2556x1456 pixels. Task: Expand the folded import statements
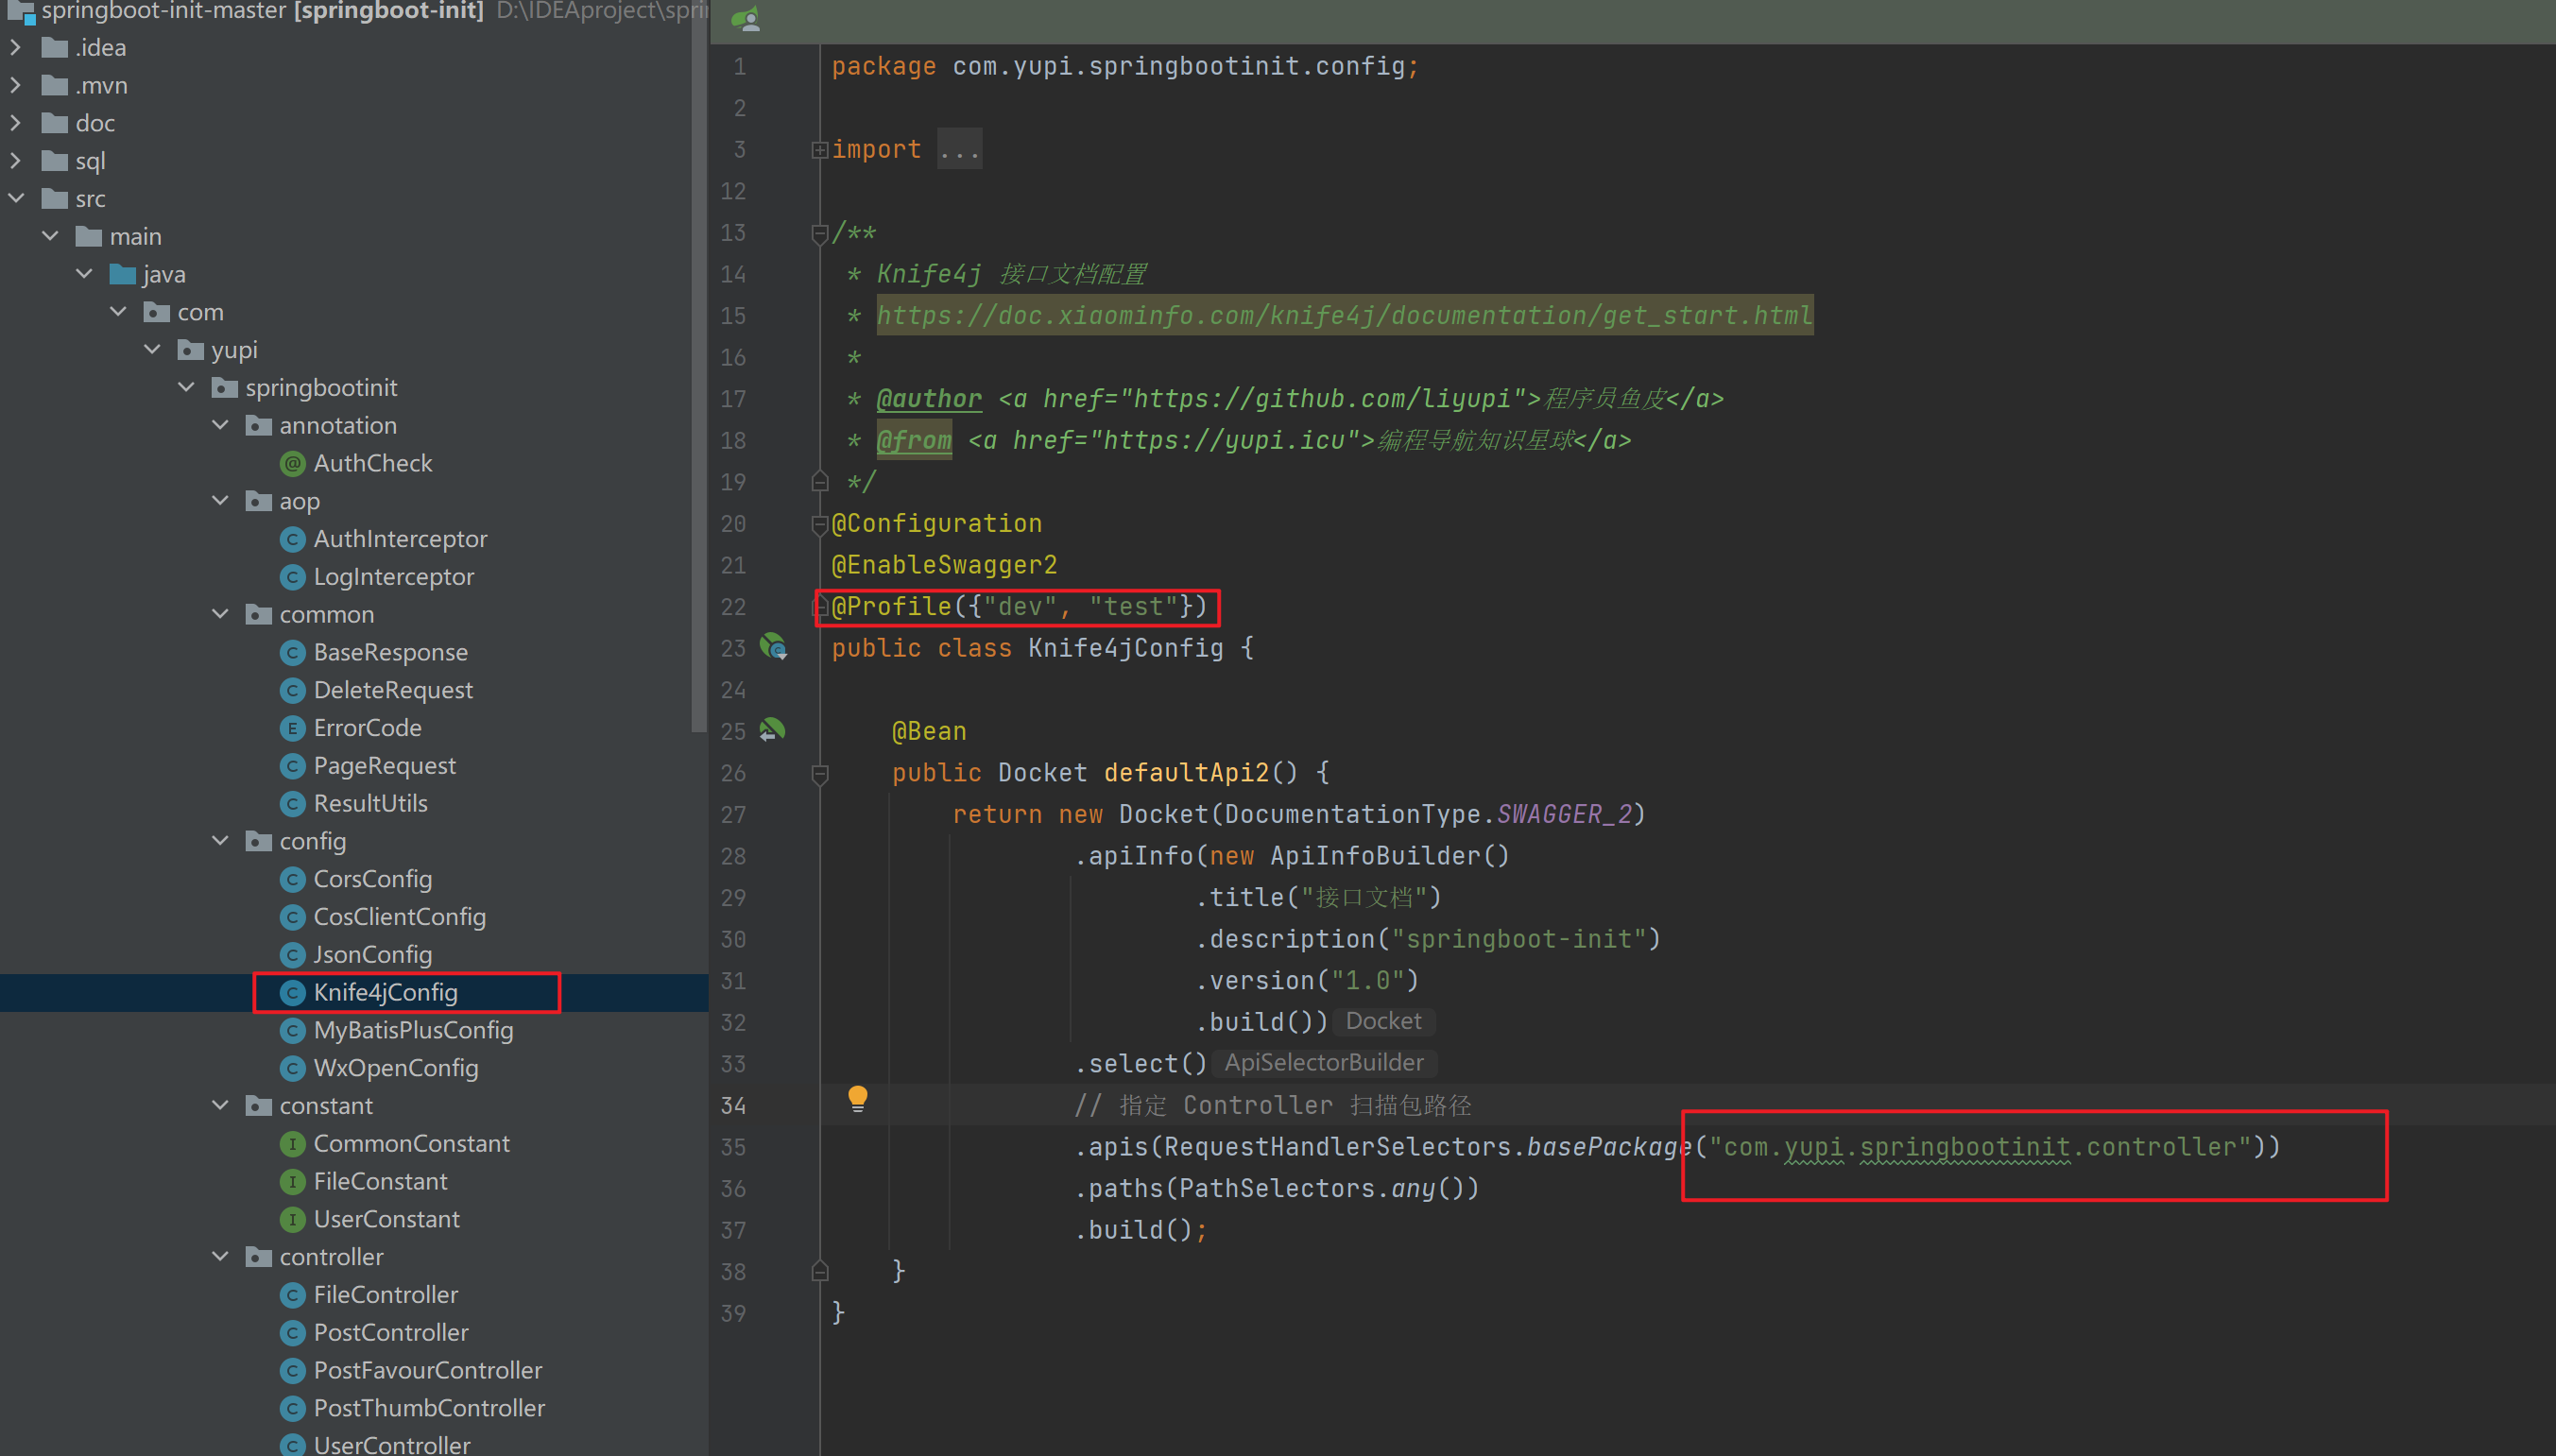click(x=819, y=150)
